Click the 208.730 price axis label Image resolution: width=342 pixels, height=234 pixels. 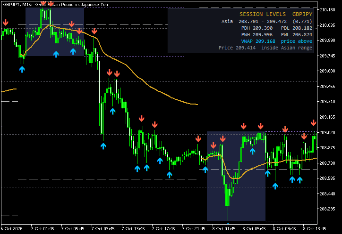pos(327,163)
